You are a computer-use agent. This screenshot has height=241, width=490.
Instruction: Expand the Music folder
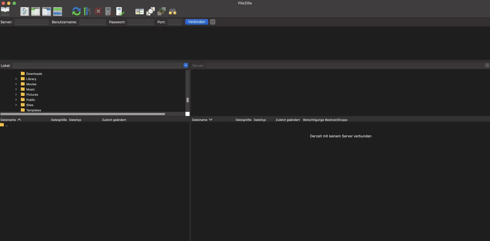(16, 89)
